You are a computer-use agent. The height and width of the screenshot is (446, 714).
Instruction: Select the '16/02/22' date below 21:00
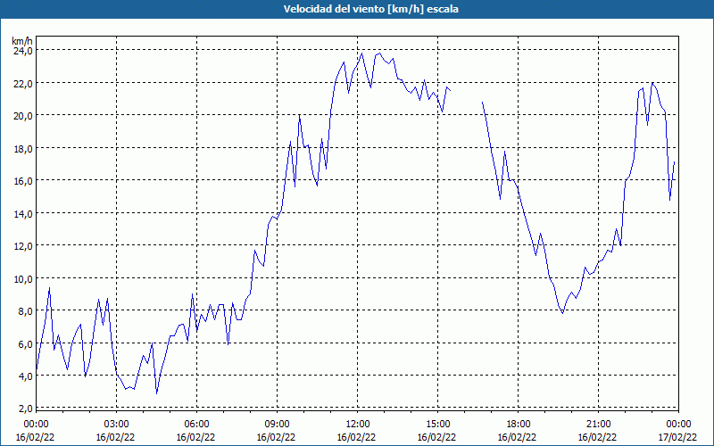(x=598, y=437)
